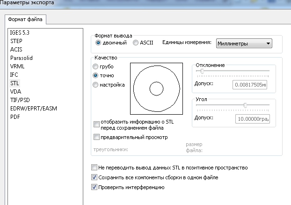Enable the «предварительный просмотр» checkbox
The height and width of the screenshot is (205, 291).
click(97, 137)
